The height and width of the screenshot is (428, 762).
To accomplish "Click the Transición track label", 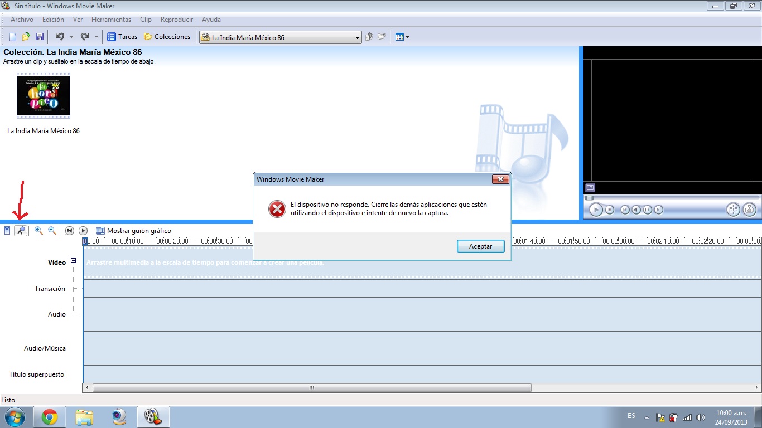I will (x=50, y=289).
